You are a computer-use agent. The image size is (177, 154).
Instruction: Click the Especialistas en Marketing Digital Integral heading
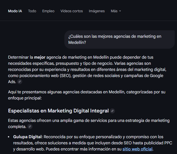click(58, 111)
